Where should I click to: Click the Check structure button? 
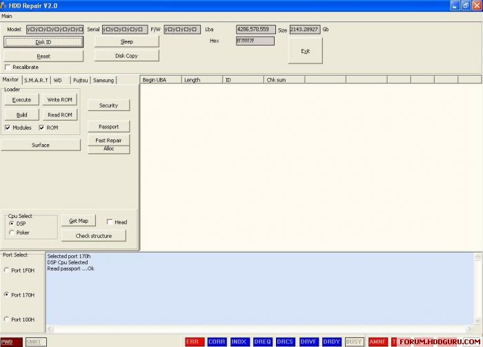coord(94,236)
